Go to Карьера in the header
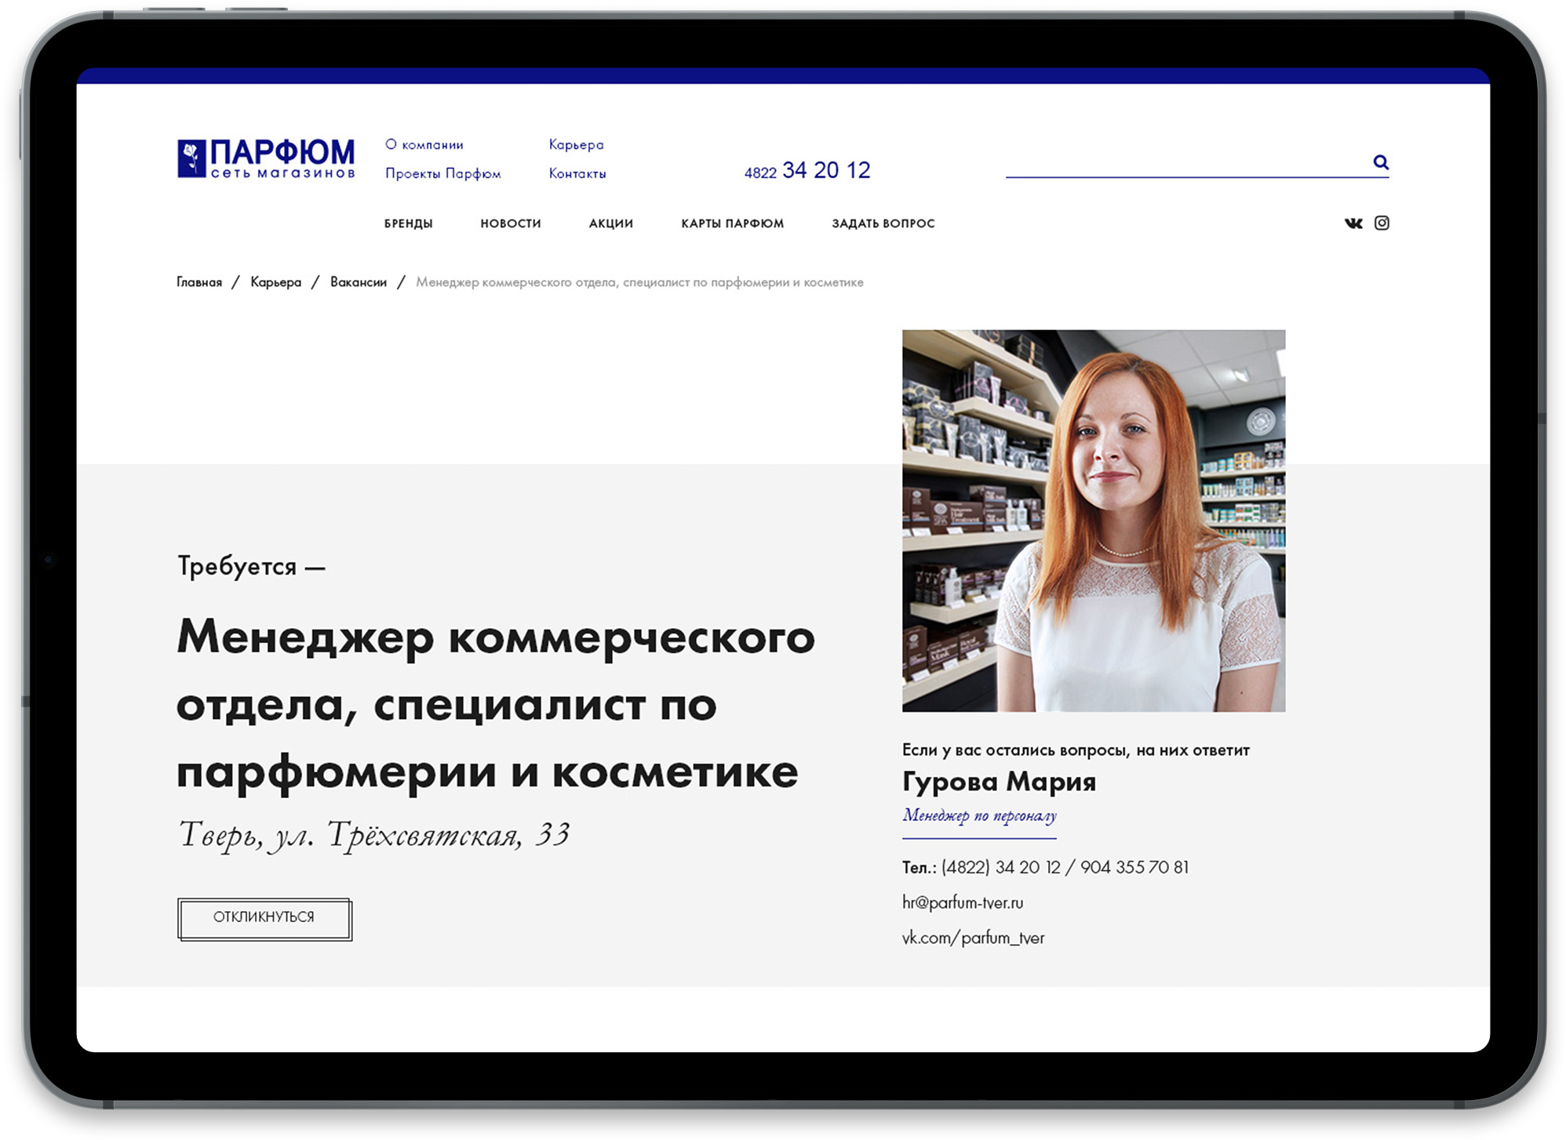The height and width of the screenshot is (1140, 1566). click(576, 144)
